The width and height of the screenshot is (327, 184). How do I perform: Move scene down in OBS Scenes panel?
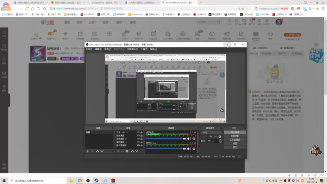pos(102,151)
